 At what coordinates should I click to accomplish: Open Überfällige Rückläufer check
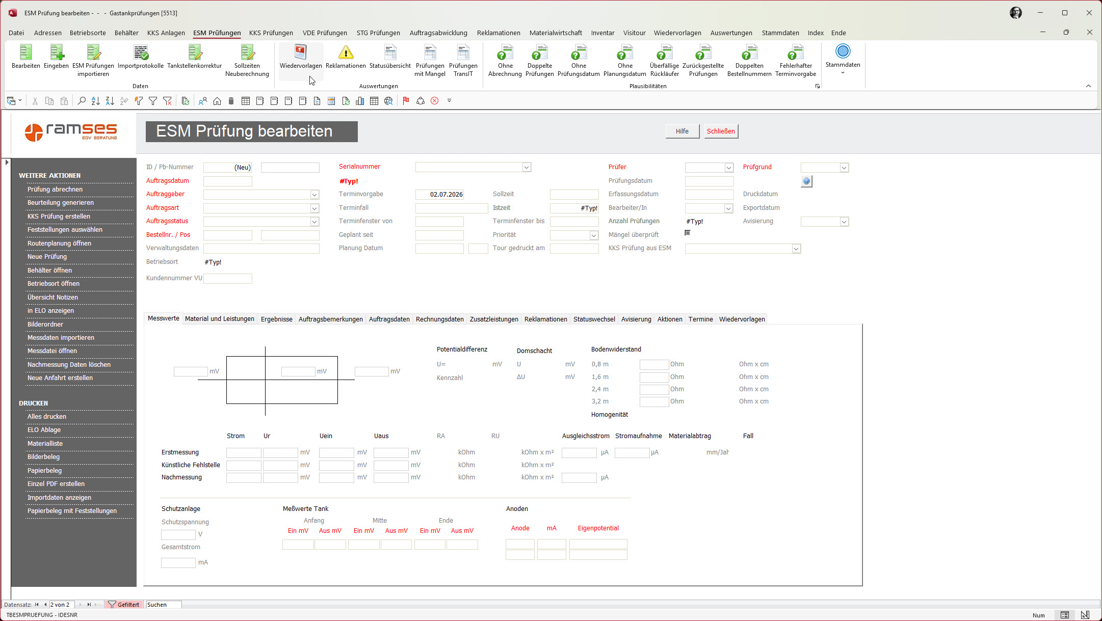[665, 61]
